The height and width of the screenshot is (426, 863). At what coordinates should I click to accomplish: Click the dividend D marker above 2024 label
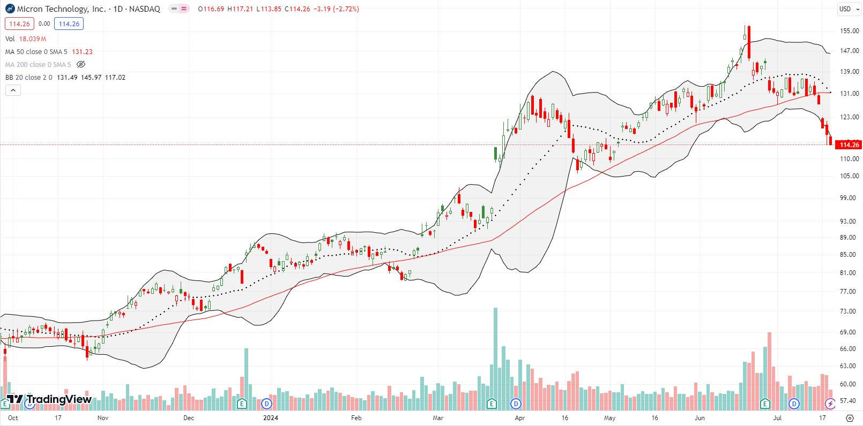(x=266, y=404)
